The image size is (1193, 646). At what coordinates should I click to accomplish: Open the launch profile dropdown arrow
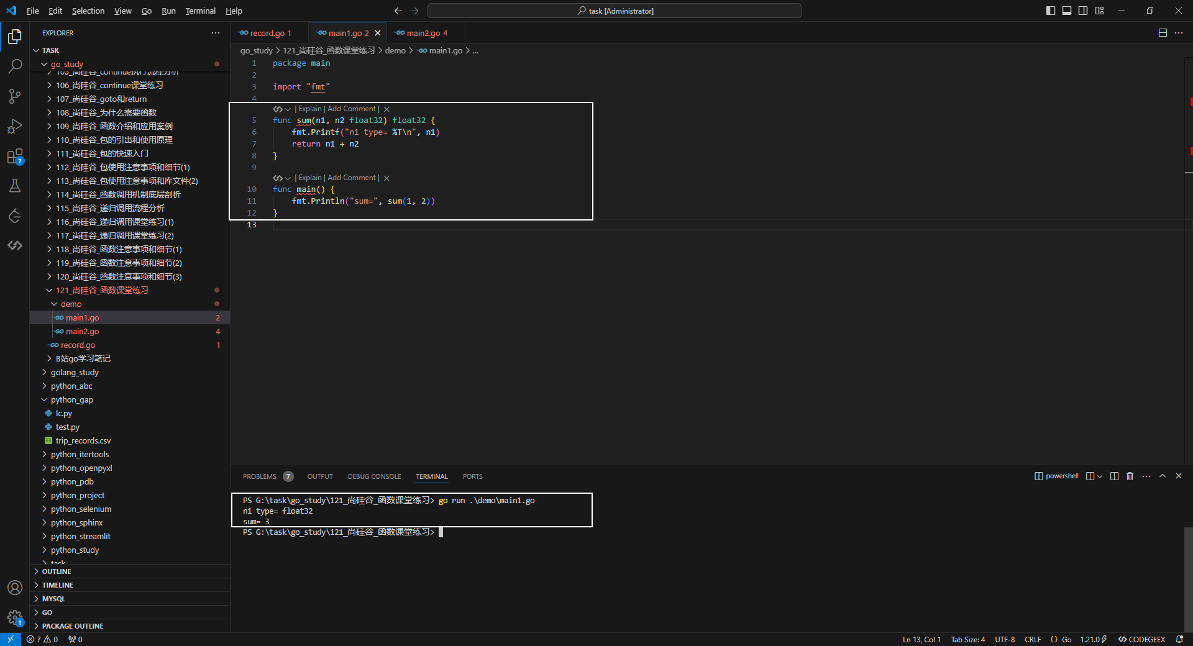point(1100,476)
